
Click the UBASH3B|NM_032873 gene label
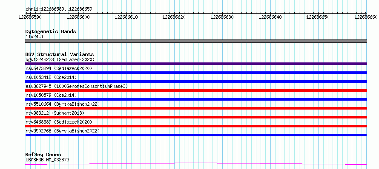click(x=47, y=160)
